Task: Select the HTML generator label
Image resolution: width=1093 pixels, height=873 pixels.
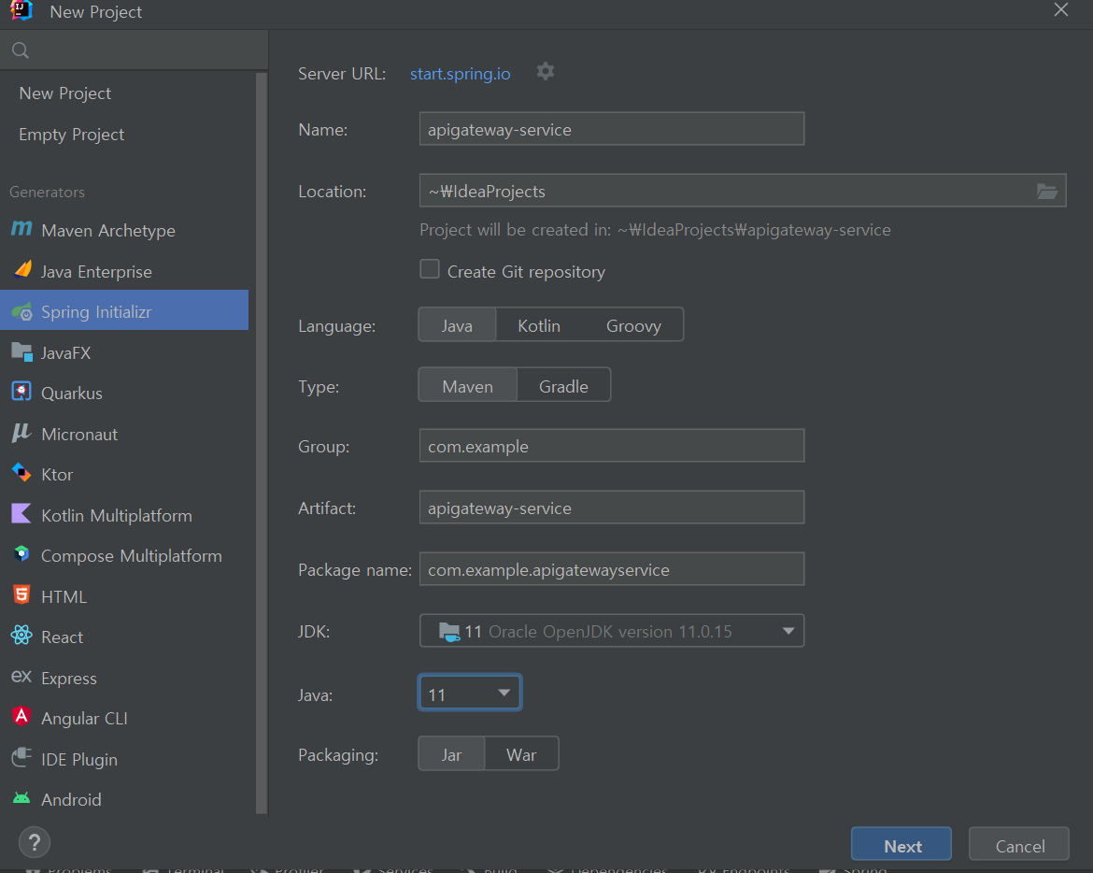Action: [x=64, y=597]
